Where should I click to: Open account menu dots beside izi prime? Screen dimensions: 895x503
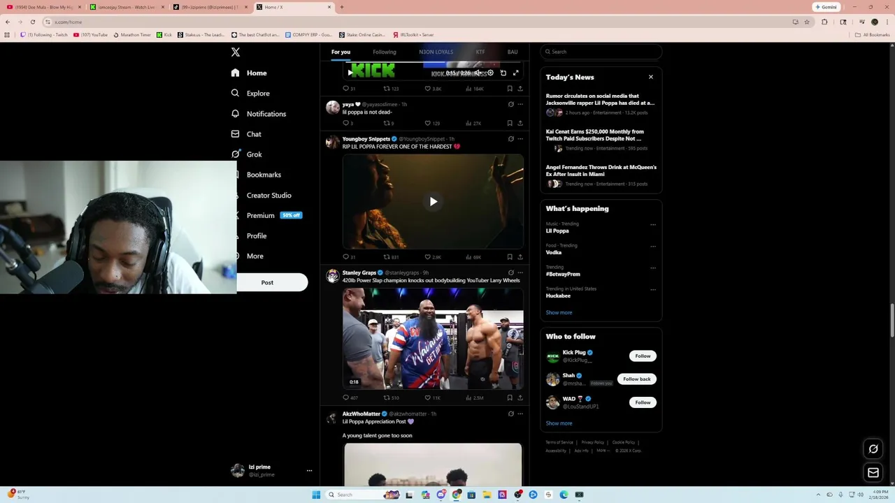click(x=309, y=471)
